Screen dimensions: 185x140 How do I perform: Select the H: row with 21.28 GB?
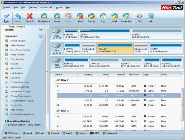(x=119, y=105)
